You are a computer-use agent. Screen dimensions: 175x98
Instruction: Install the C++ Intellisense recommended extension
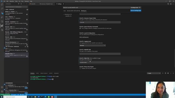tap(26, 88)
